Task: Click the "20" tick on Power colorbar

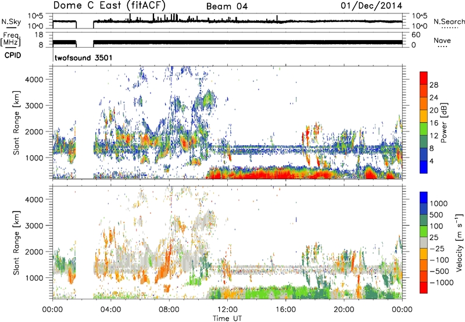Action: tap(434, 110)
